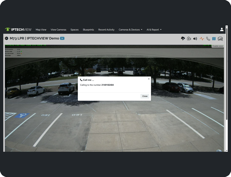Go back using the arrow icon

(x=6, y=38)
